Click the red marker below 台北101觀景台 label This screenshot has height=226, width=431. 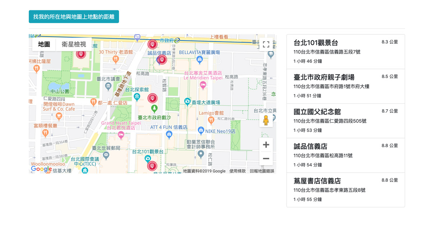(152, 166)
